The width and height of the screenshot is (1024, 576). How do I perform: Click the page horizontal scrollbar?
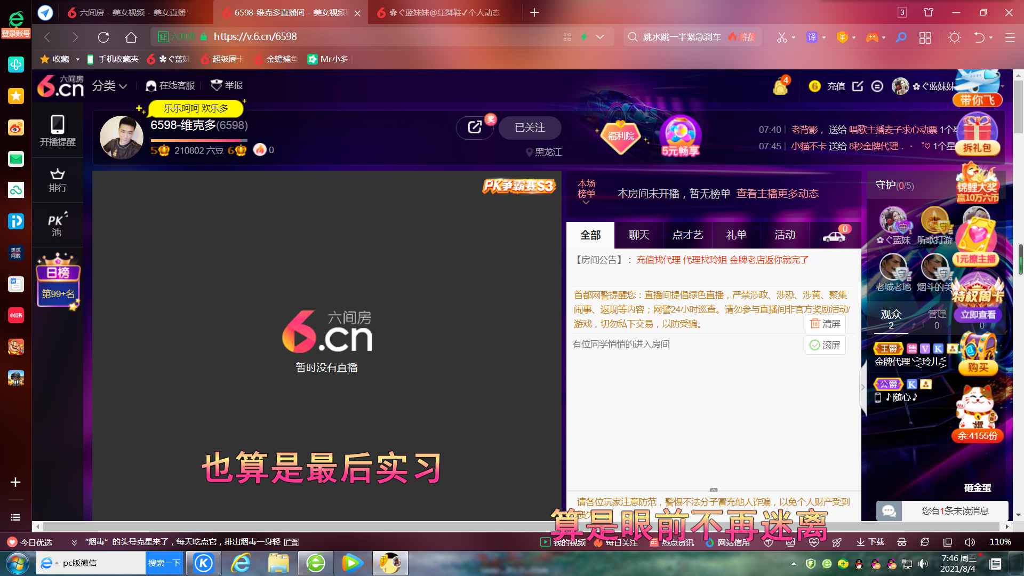coord(520,526)
